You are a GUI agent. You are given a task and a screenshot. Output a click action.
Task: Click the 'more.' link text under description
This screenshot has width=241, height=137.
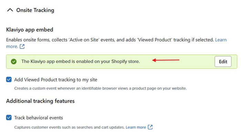[12, 46]
